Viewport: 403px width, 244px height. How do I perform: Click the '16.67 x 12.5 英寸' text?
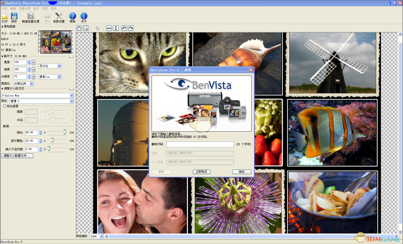pos(13,44)
